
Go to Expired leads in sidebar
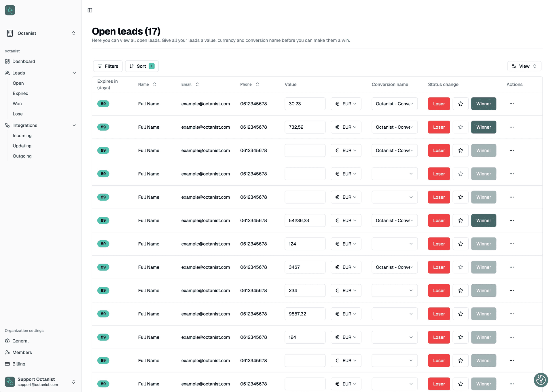click(20, 94)
